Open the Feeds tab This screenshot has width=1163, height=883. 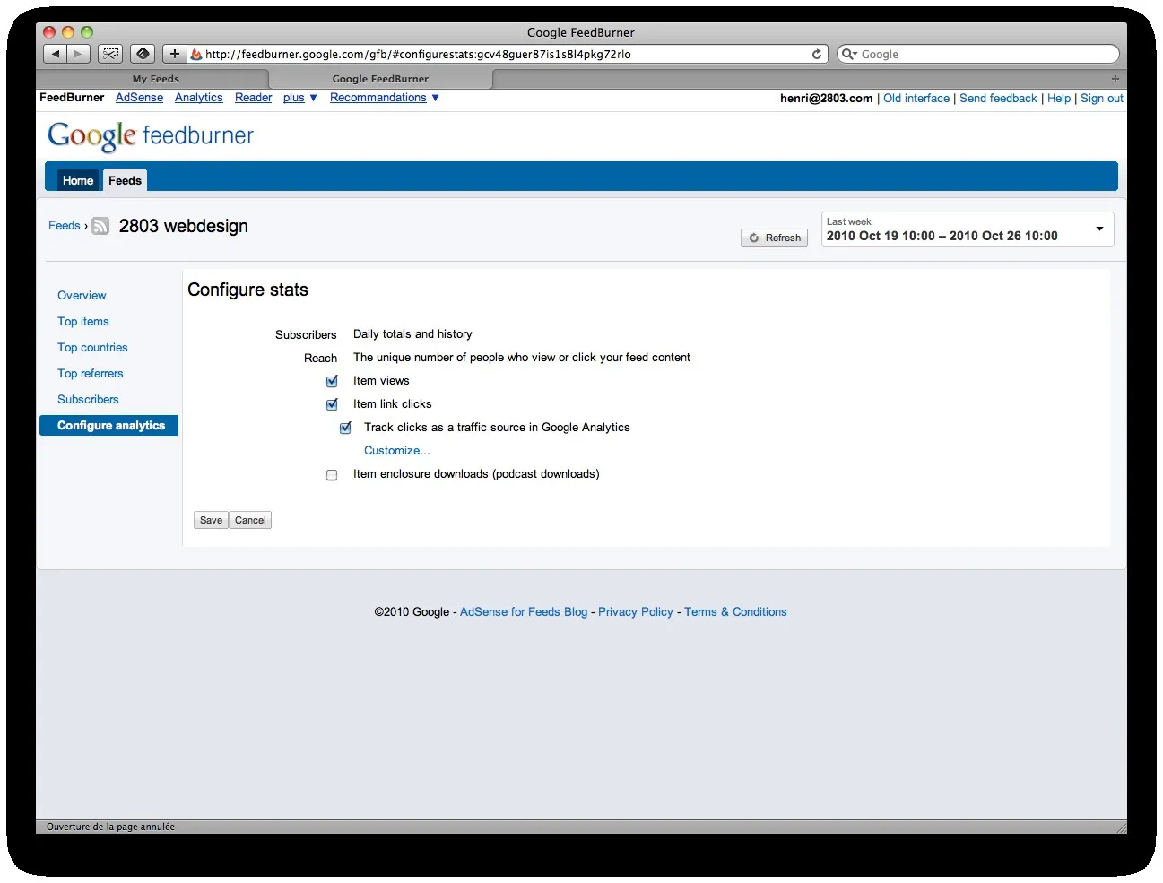[x=125, y=180]
